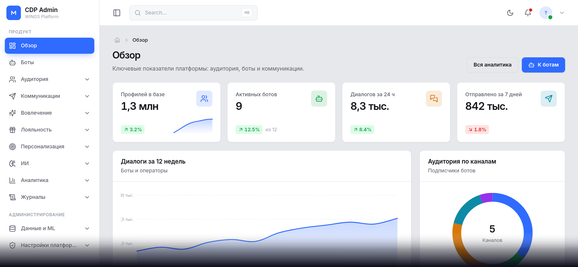Click the CDP Admin logo icon
Screen dimensions: 578x267
coord(14,13)
